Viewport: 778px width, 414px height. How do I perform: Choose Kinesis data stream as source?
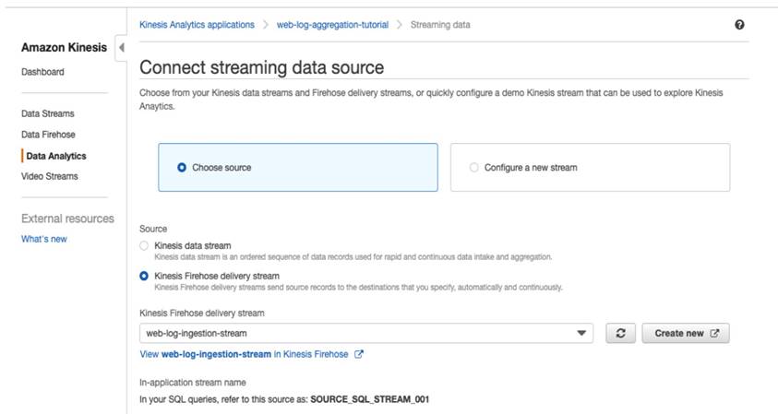[x=144, y=245]
